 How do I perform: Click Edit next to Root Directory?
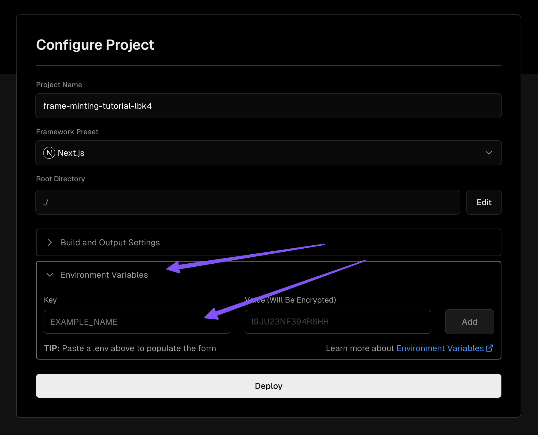[x=484, y=202]
